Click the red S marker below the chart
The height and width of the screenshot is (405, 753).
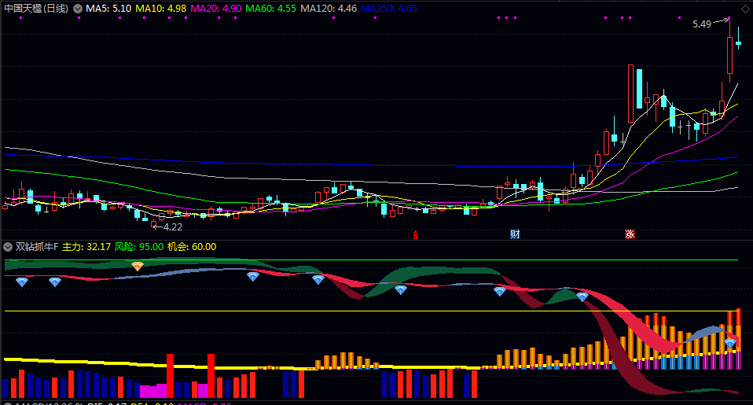coord(416,234)
